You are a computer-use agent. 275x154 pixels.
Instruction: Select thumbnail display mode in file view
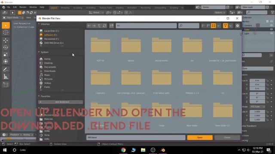click(x=213, y=26)
